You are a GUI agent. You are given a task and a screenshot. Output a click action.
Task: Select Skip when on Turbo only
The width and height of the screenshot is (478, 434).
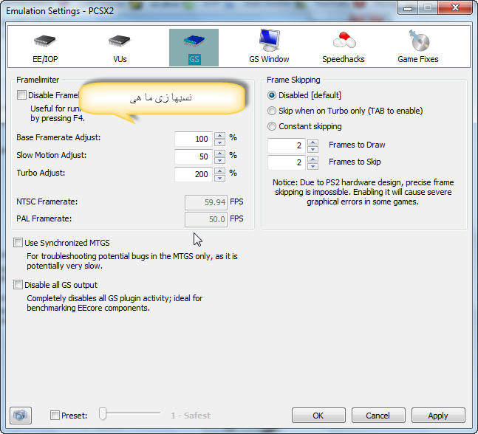pos(272,111)
